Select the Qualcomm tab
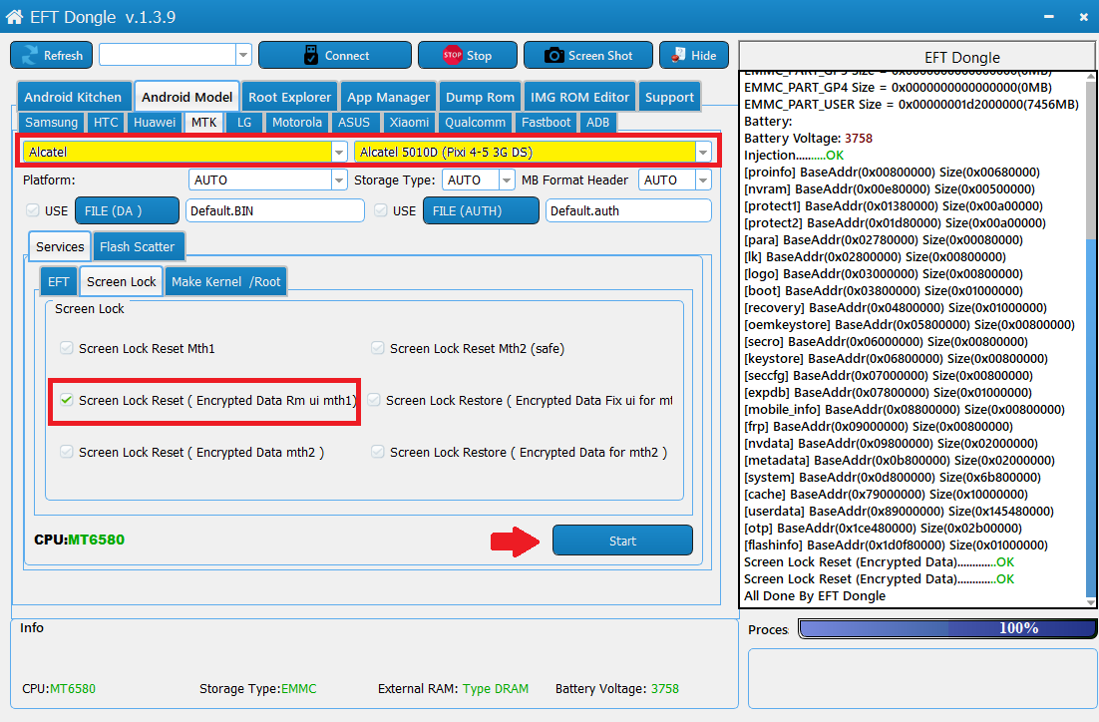The height and width of the screenshot is (722, 1099). tap(475, 123)
